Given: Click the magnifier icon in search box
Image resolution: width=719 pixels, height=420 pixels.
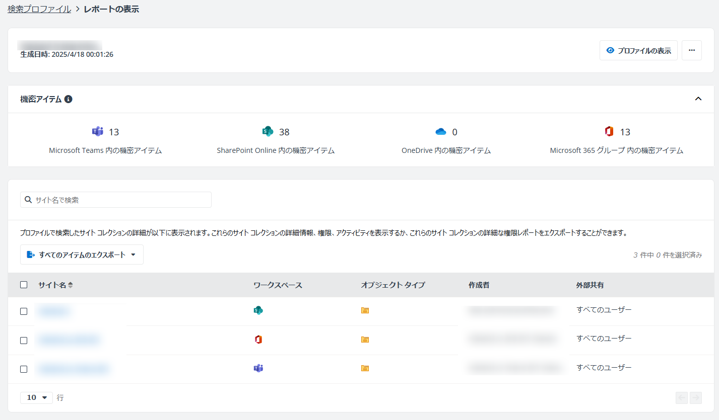Looking at the screenshot, I should (28, 200).
